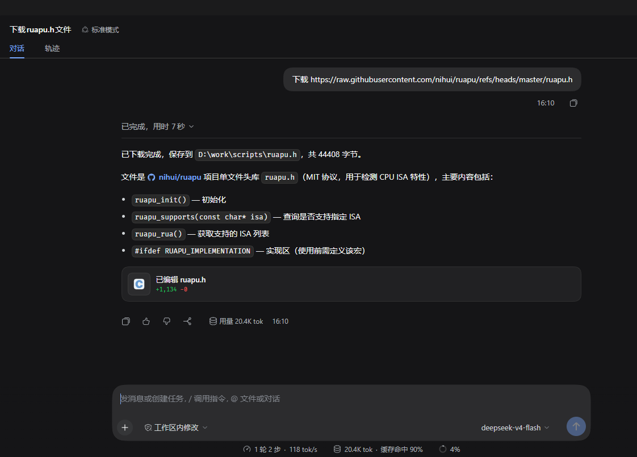Copy the user message with the copy icon
The image size is (637, 457).
(573, 103)
